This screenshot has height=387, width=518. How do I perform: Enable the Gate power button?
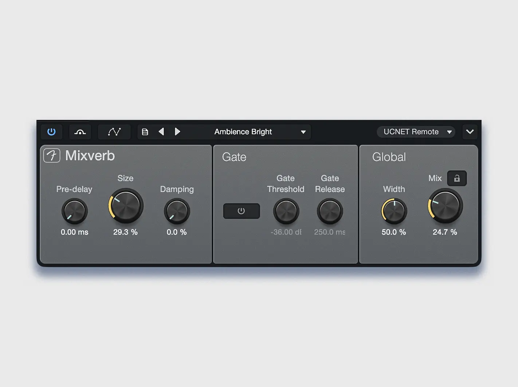tap(241, 211)
